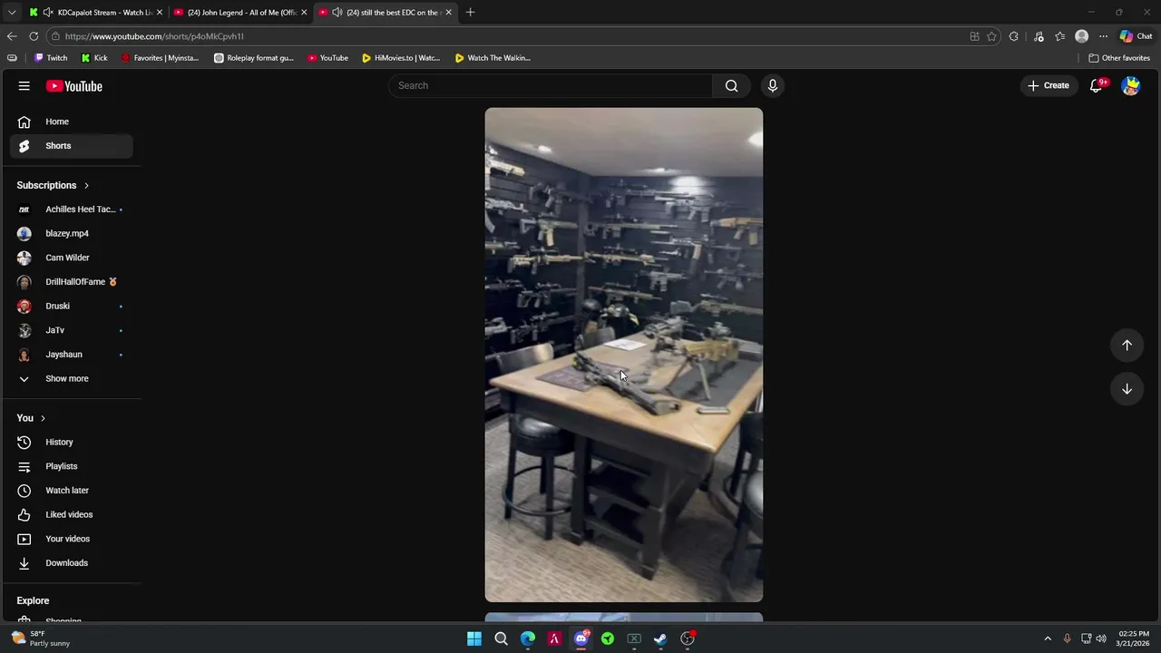This screenshot has width=1161, height=653.
Task: Open the Windows Start button
Action: [x=473, y=638]
